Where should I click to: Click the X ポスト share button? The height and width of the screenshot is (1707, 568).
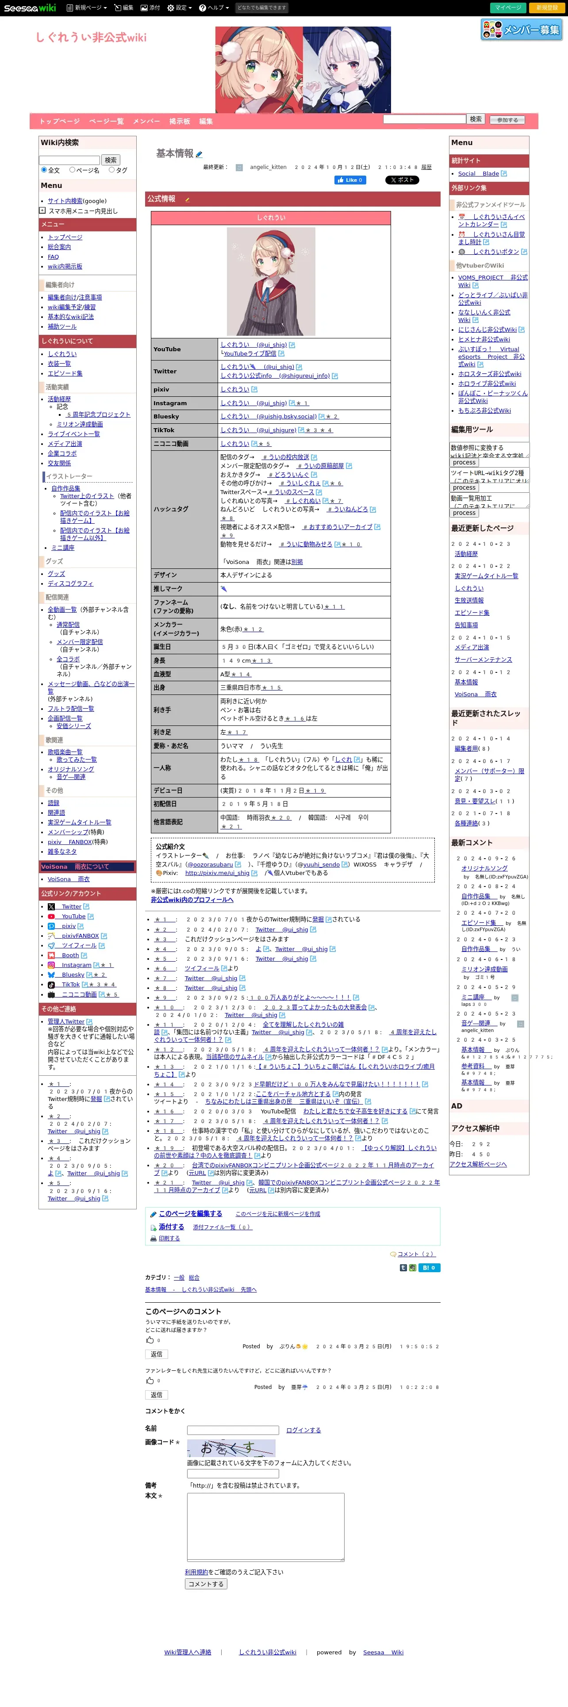pyautogui.click(x=402, y=180)
